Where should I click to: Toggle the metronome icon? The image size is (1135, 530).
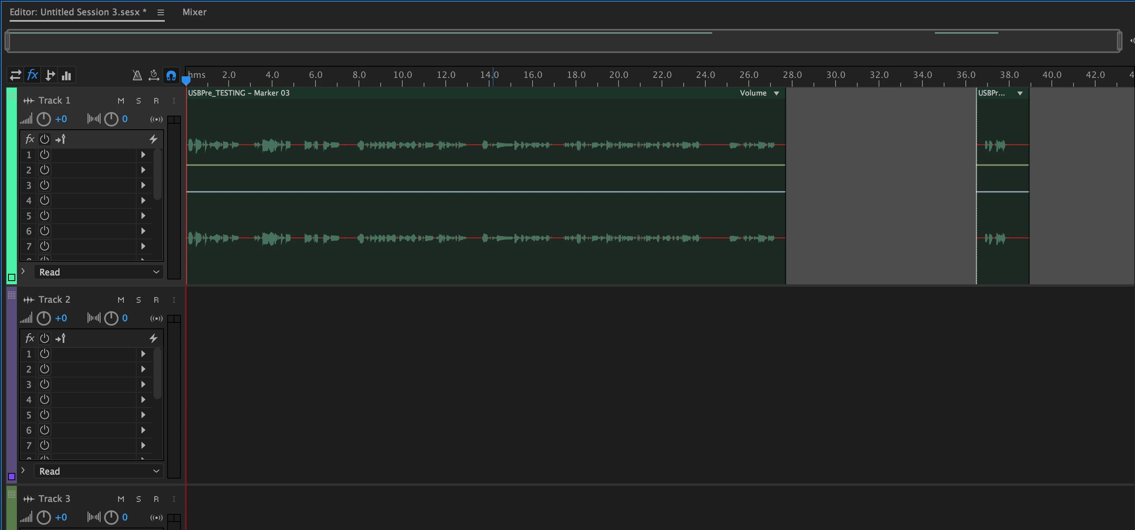tap(137, 75)
